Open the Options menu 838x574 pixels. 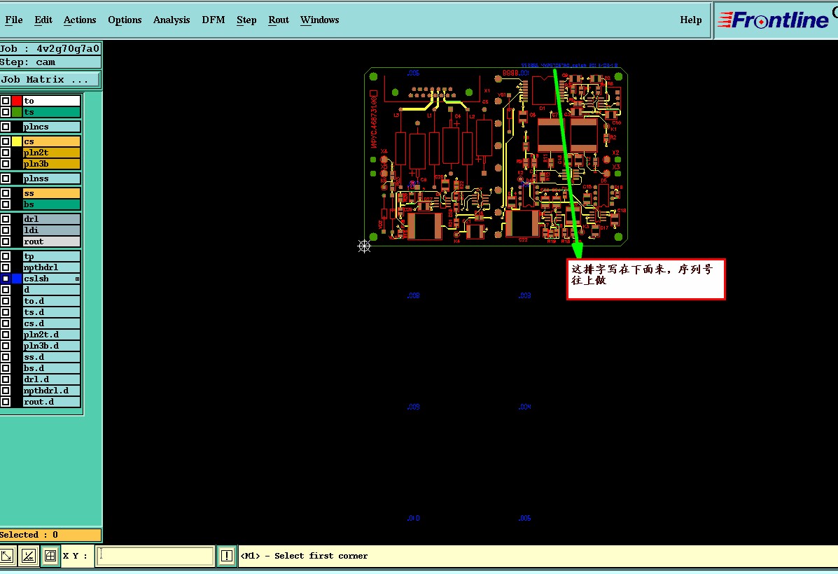tap(125, 20)
